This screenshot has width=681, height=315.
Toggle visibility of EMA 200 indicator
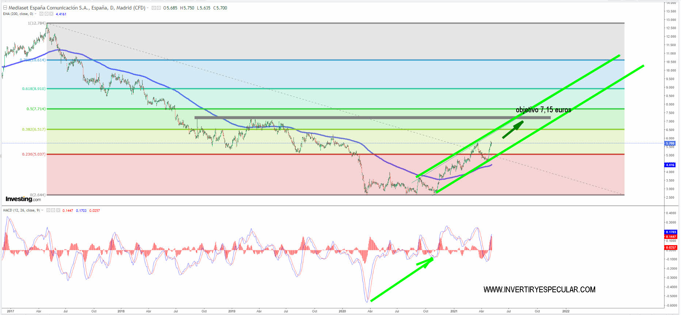pos(41,14)
